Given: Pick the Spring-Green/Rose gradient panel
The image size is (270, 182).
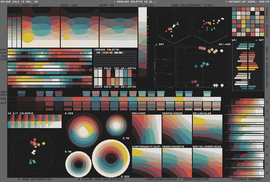Looking at the screenshot, I should (x=207, y=162).
